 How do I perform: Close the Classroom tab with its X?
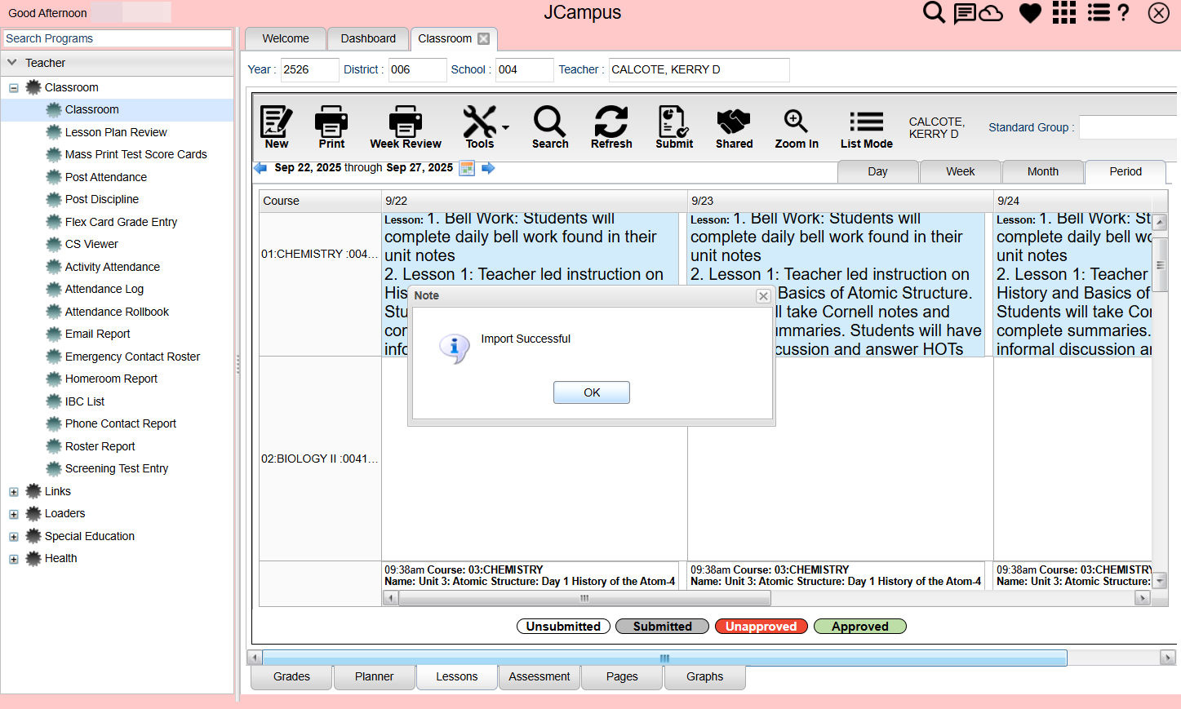484,38
